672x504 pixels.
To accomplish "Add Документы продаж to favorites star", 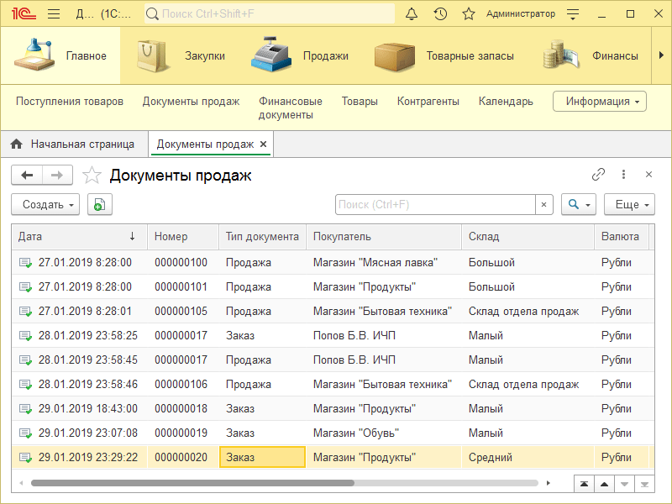I will click(92, 175).
